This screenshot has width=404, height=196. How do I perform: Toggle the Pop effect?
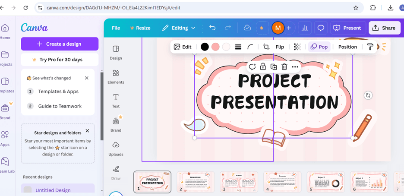[319, 47]
